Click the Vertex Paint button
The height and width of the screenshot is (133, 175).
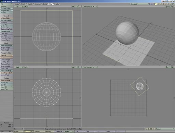tap(6, 75)
